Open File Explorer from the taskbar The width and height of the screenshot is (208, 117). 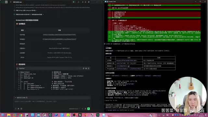point(9,115)
